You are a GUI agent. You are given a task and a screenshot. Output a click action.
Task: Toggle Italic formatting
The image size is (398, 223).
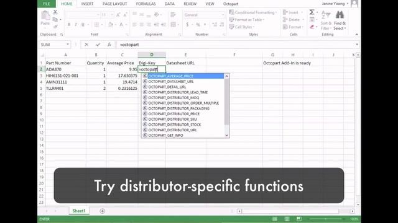pyautogui.click(x=76, y=25)
